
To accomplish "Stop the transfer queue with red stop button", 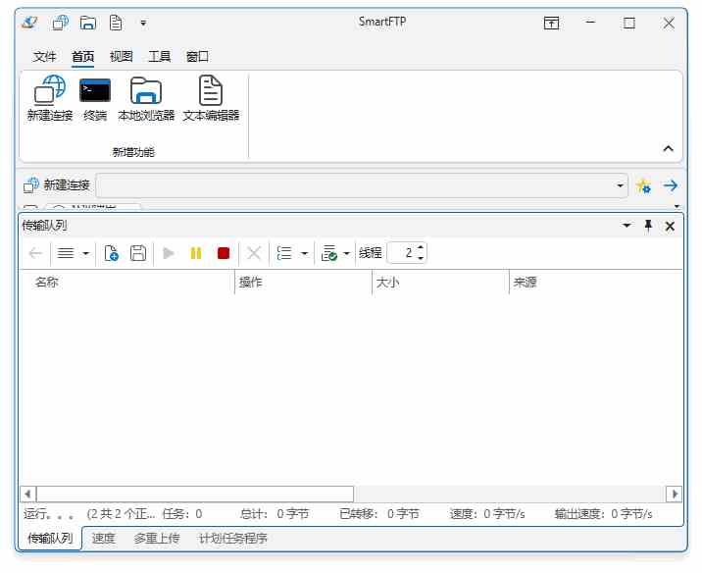I will coord(224,253).
